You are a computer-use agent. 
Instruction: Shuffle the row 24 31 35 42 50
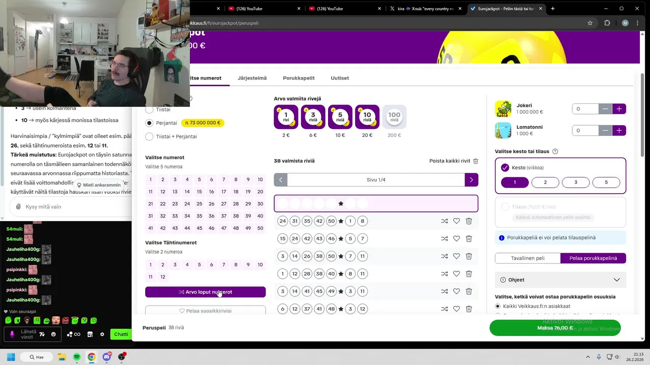pyautogui.click(x=444, y=221)
